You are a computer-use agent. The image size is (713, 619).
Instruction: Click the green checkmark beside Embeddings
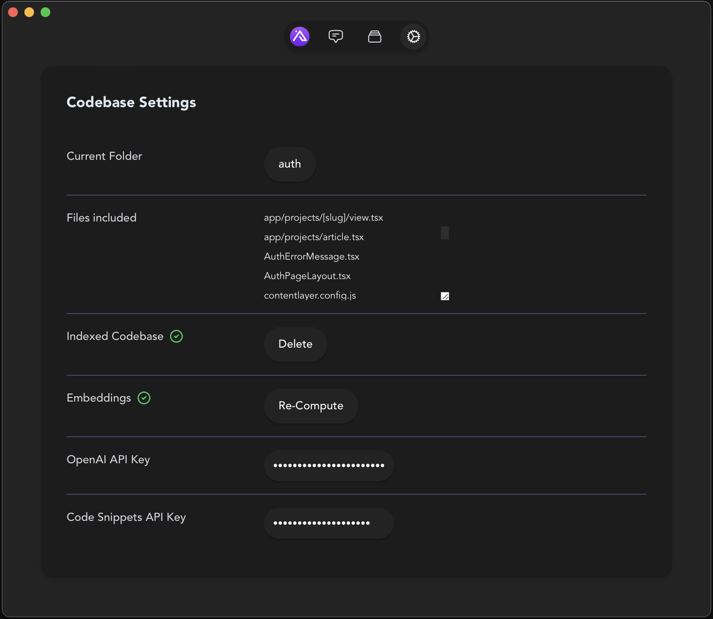[x=144, y=398]
